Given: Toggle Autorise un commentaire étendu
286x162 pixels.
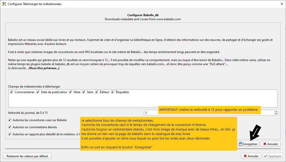Looking at the screenshot, I should tap(10, 127).
